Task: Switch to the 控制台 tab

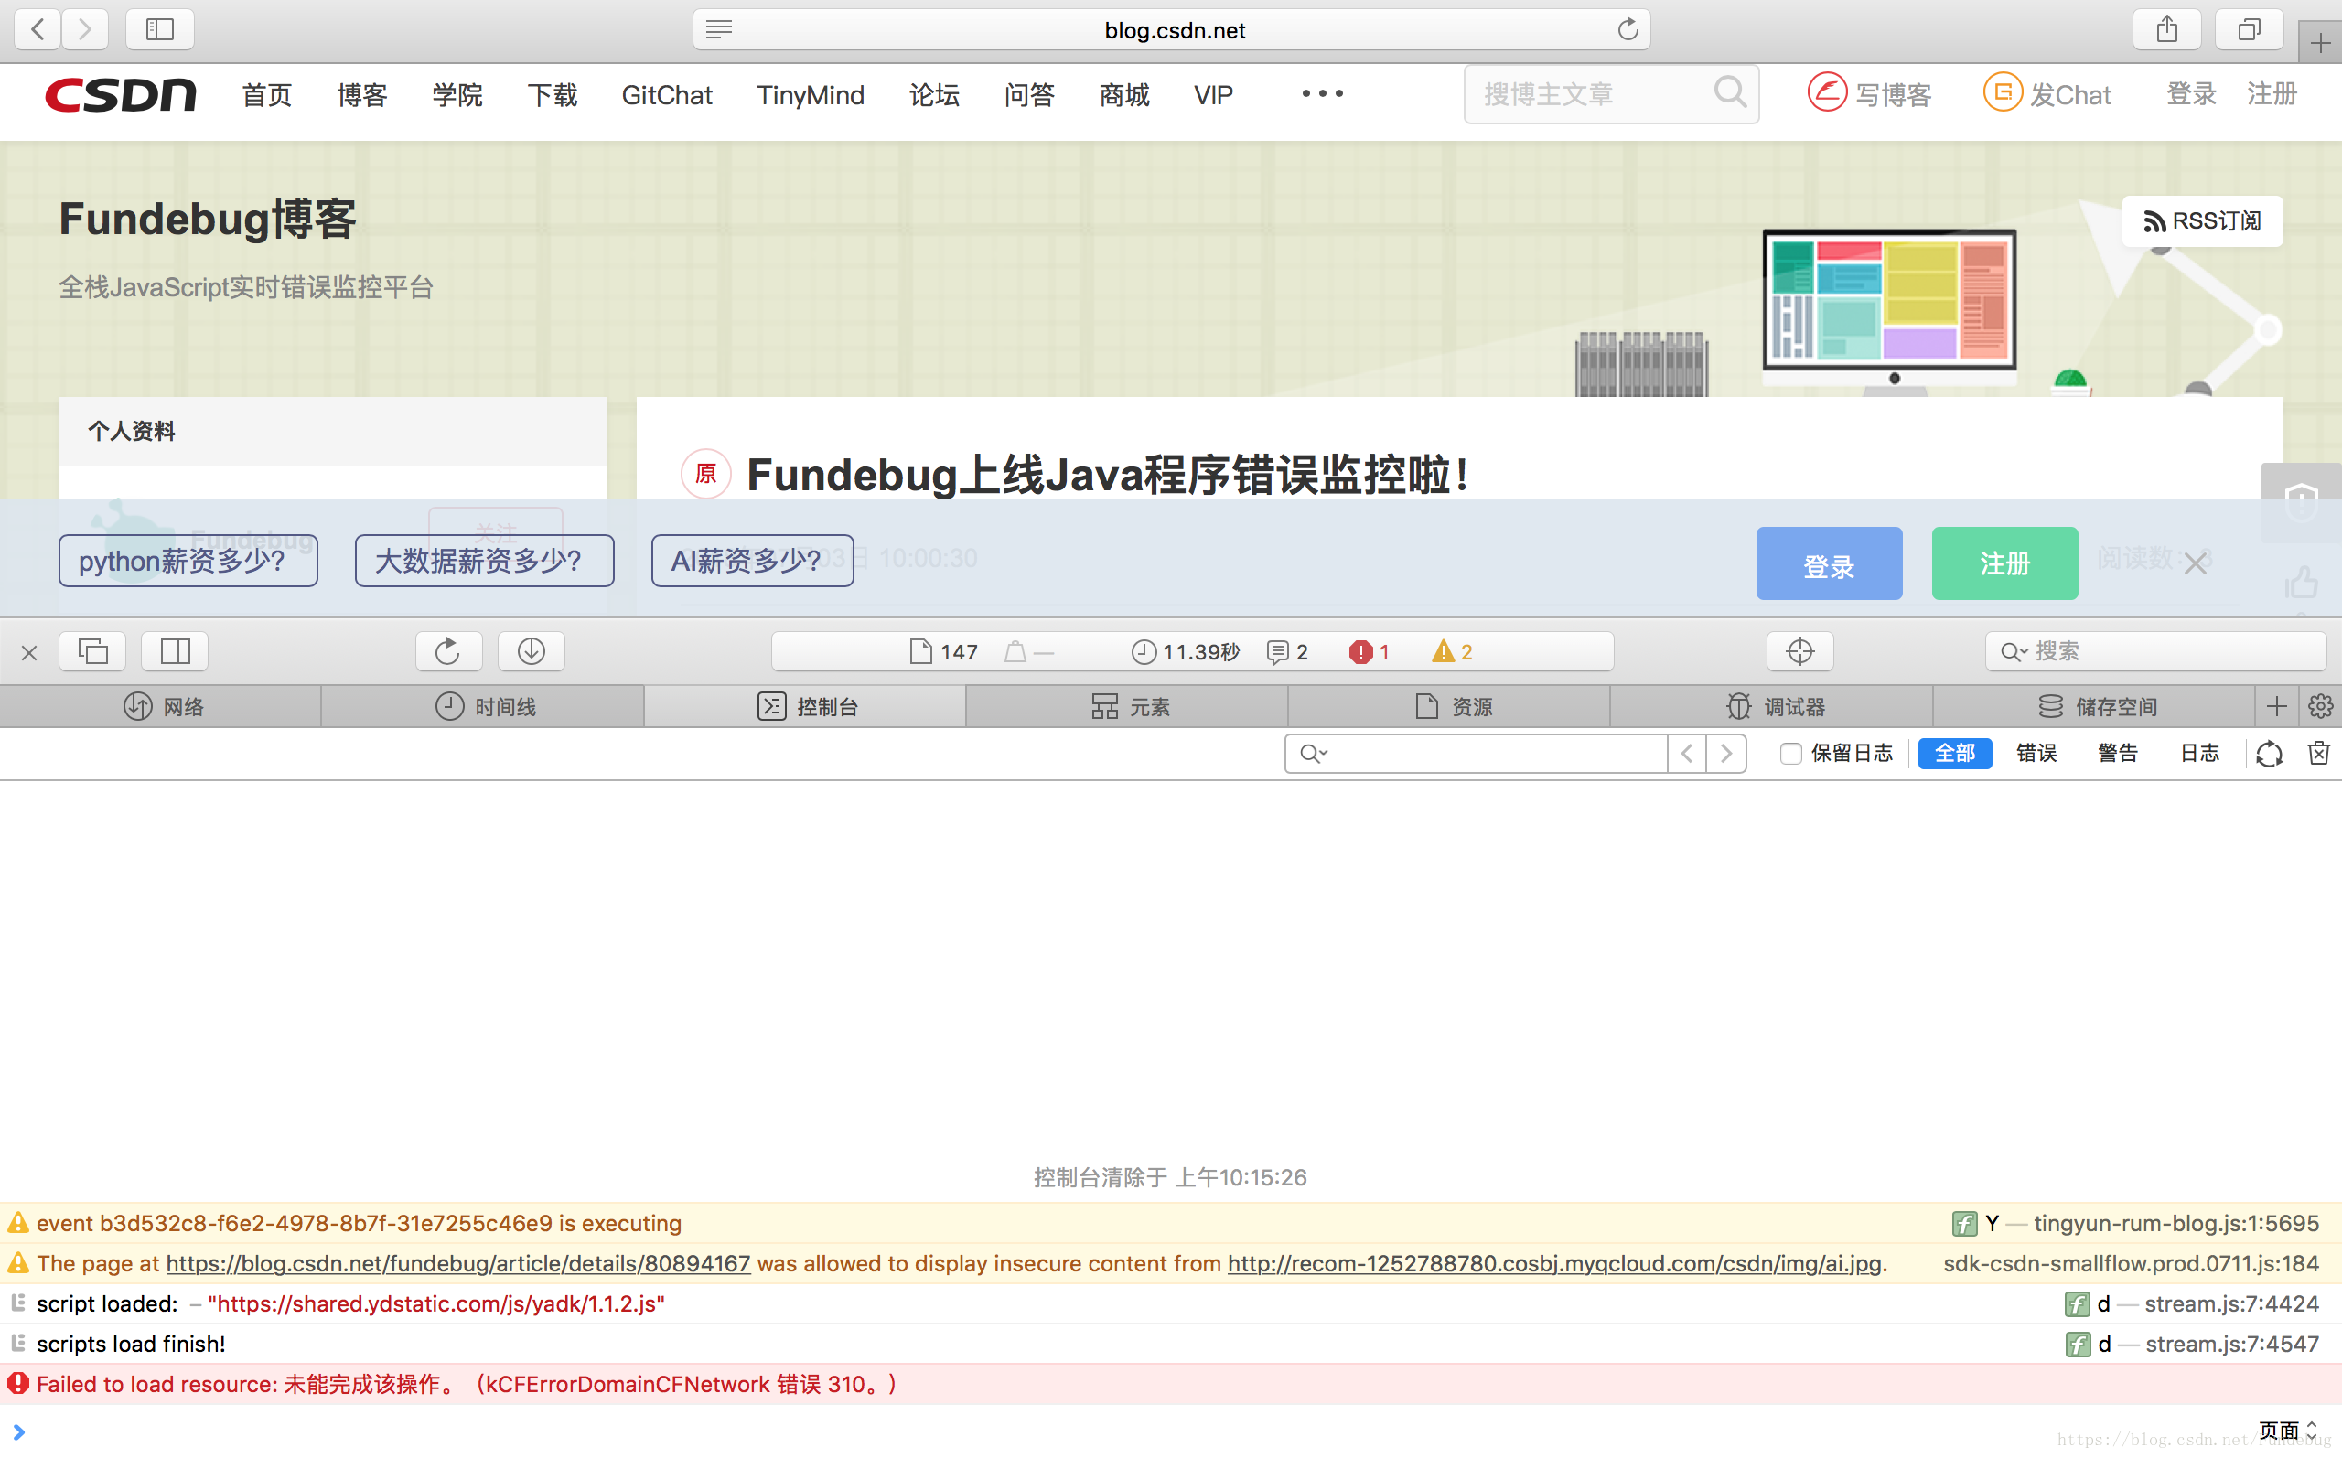Action: (805, 707)
